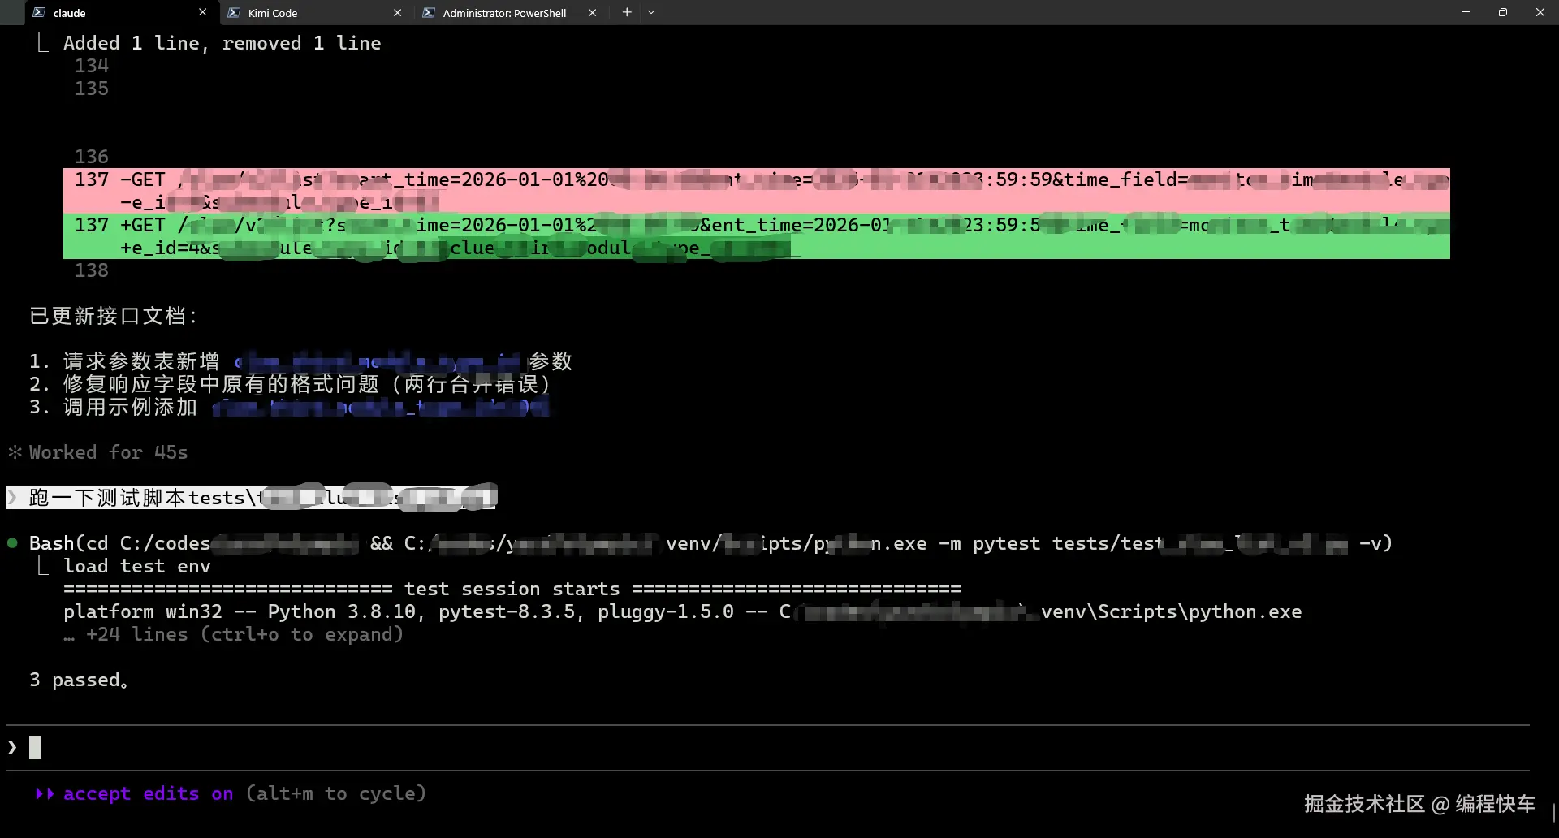The height and width of the screenshot is (838, 1559).
Task: Maximize the terminal window
Action: (1502, 12)
